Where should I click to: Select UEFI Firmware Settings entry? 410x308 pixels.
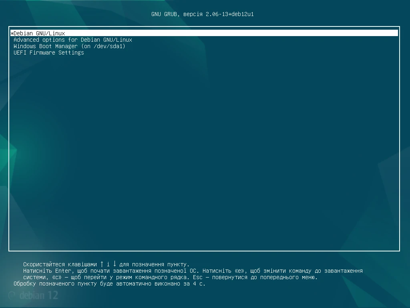coord(48,53)
